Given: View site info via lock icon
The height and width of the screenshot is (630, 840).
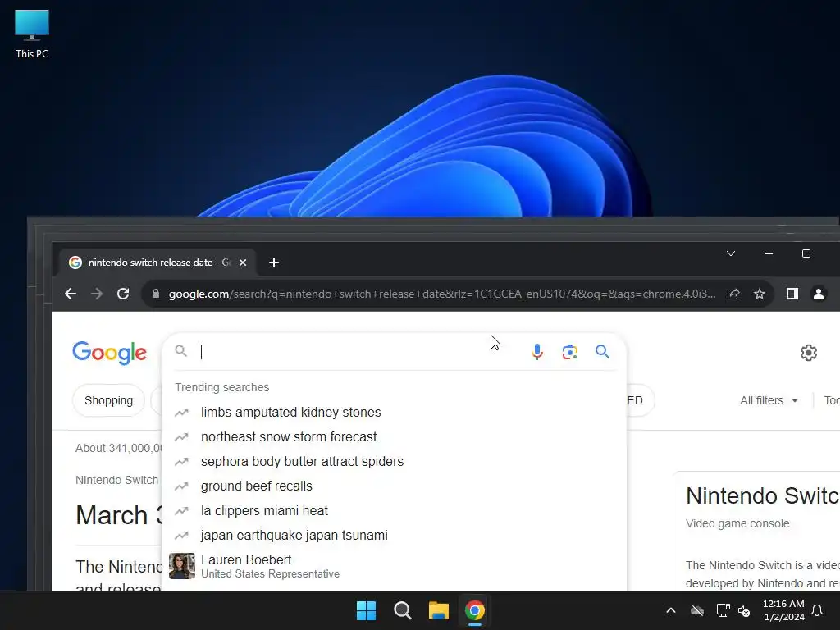Looking at the screenshot, I should pos(156,294).
